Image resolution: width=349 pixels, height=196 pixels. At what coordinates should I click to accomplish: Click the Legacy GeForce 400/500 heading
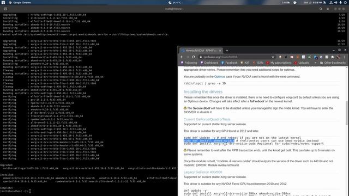[x=203, y=172]
